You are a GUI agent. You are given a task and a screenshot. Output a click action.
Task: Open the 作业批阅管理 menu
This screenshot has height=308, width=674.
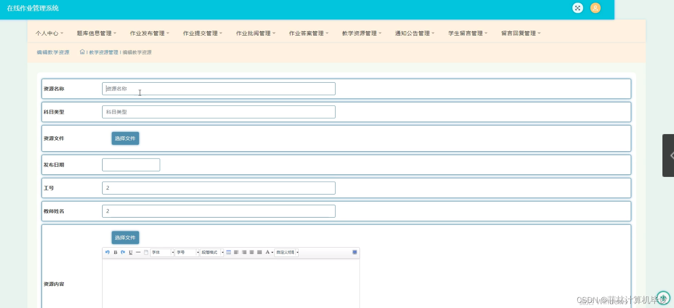click(x=256, y=33)
